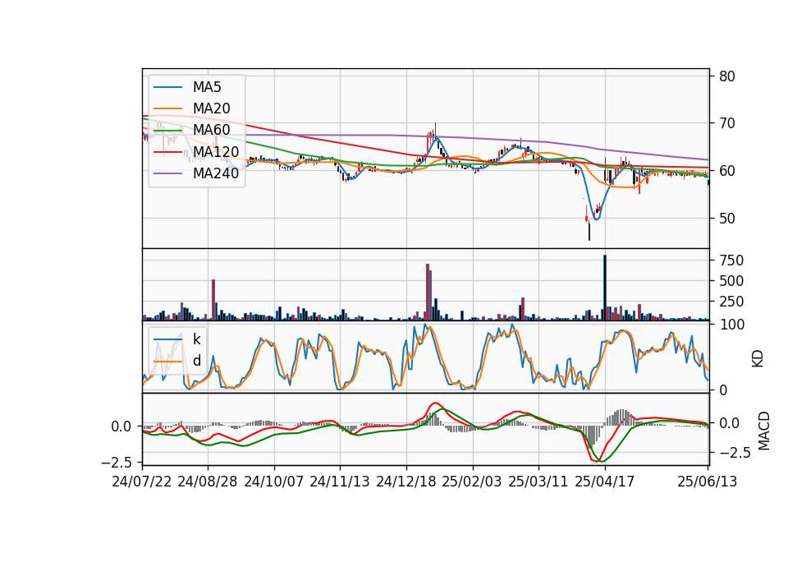Image resolution: width=788 pixels, height=567 pixels.
Task: Click the MACD vertical axis title
Action: coord(764,431)
